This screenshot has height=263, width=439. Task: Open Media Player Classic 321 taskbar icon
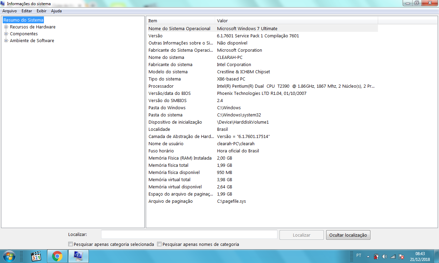pos(36,256)
